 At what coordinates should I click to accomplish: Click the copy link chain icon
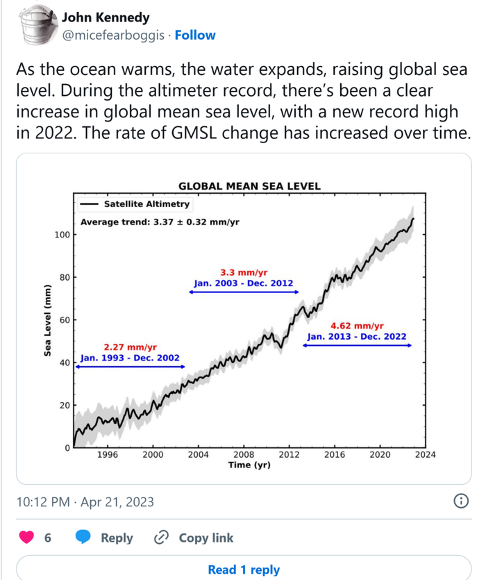click(x=161, y=538)
